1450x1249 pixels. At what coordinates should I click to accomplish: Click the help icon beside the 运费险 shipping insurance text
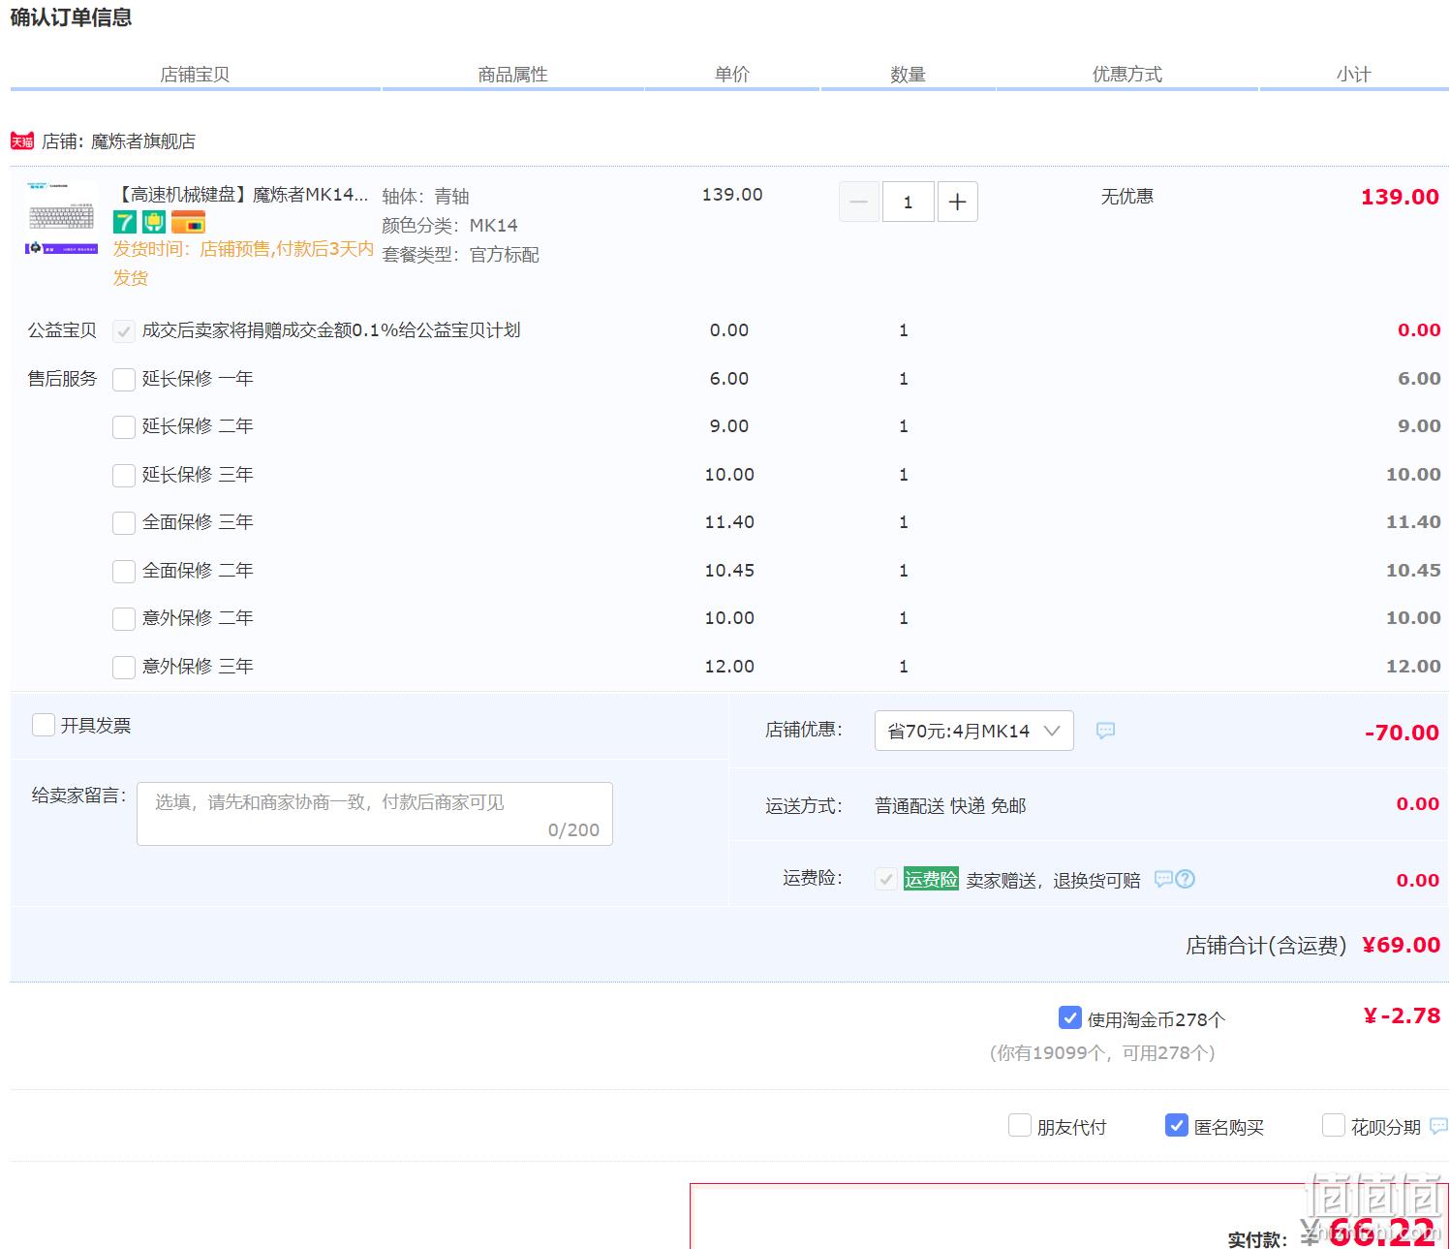[x=1185, y=879]
